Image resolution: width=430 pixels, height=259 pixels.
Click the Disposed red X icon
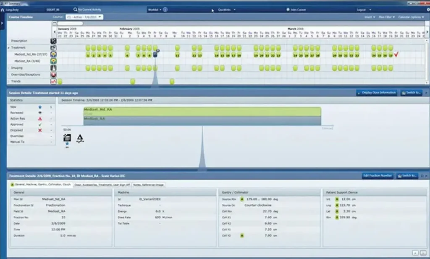[x=40, y=130]
